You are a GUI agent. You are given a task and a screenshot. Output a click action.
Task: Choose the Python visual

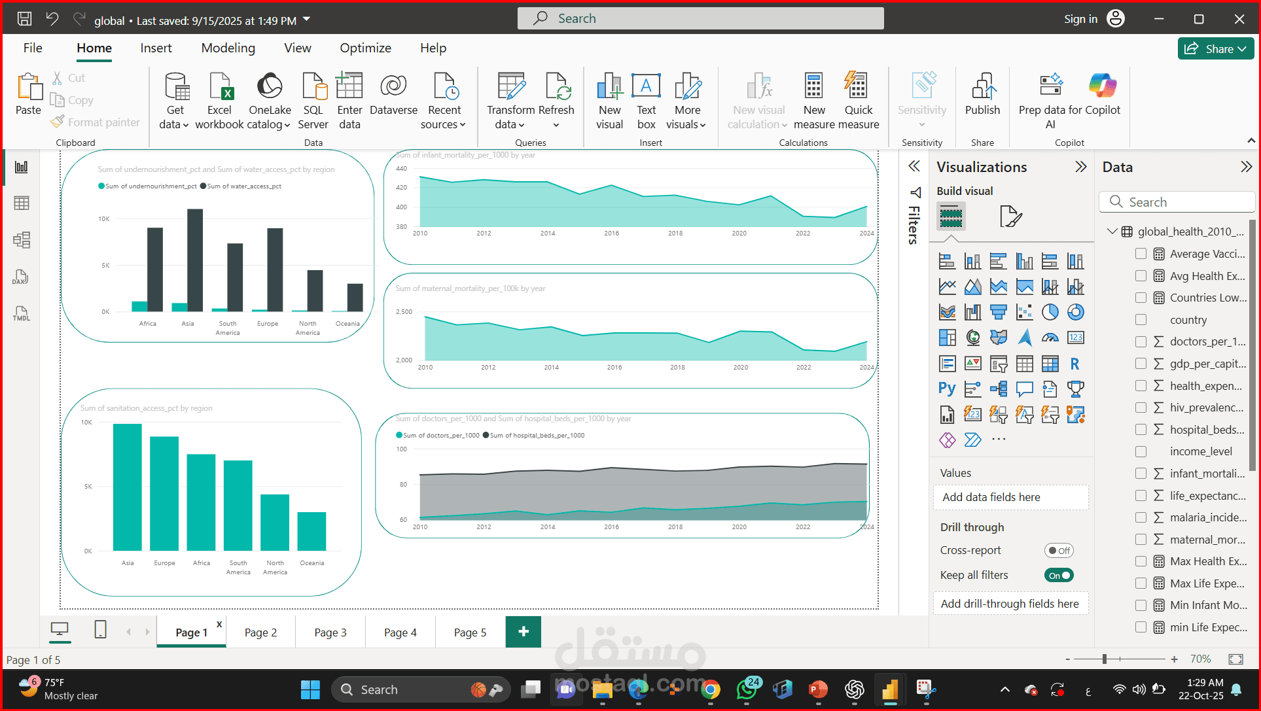(947, 388)
